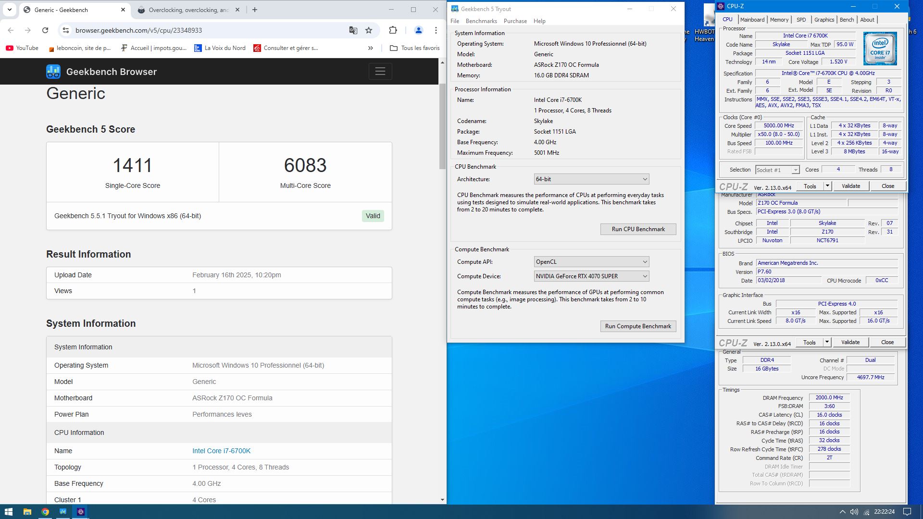The image size is (923, 519).
Task: Switch to CPU-Z Mainboard tab
Action: pyautogui.click(x=752, y=20)
